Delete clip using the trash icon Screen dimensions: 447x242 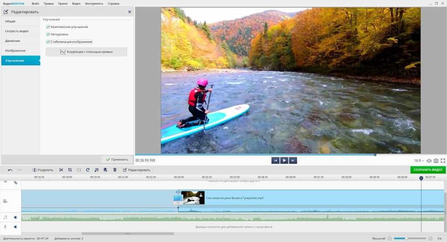pos(115,170)
